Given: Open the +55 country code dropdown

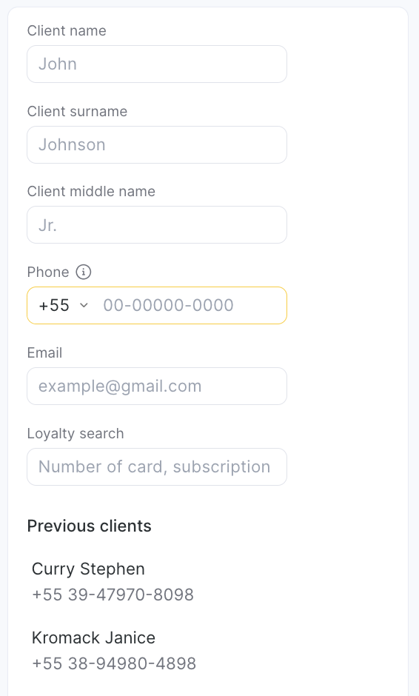Looking at the screenshot, I should coord(64,305).
